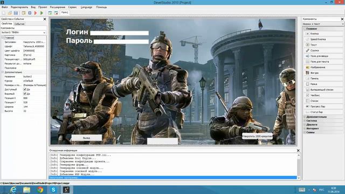Expand the Система component group
This screenshot has height=194, width=345.
tap(305, 121)
